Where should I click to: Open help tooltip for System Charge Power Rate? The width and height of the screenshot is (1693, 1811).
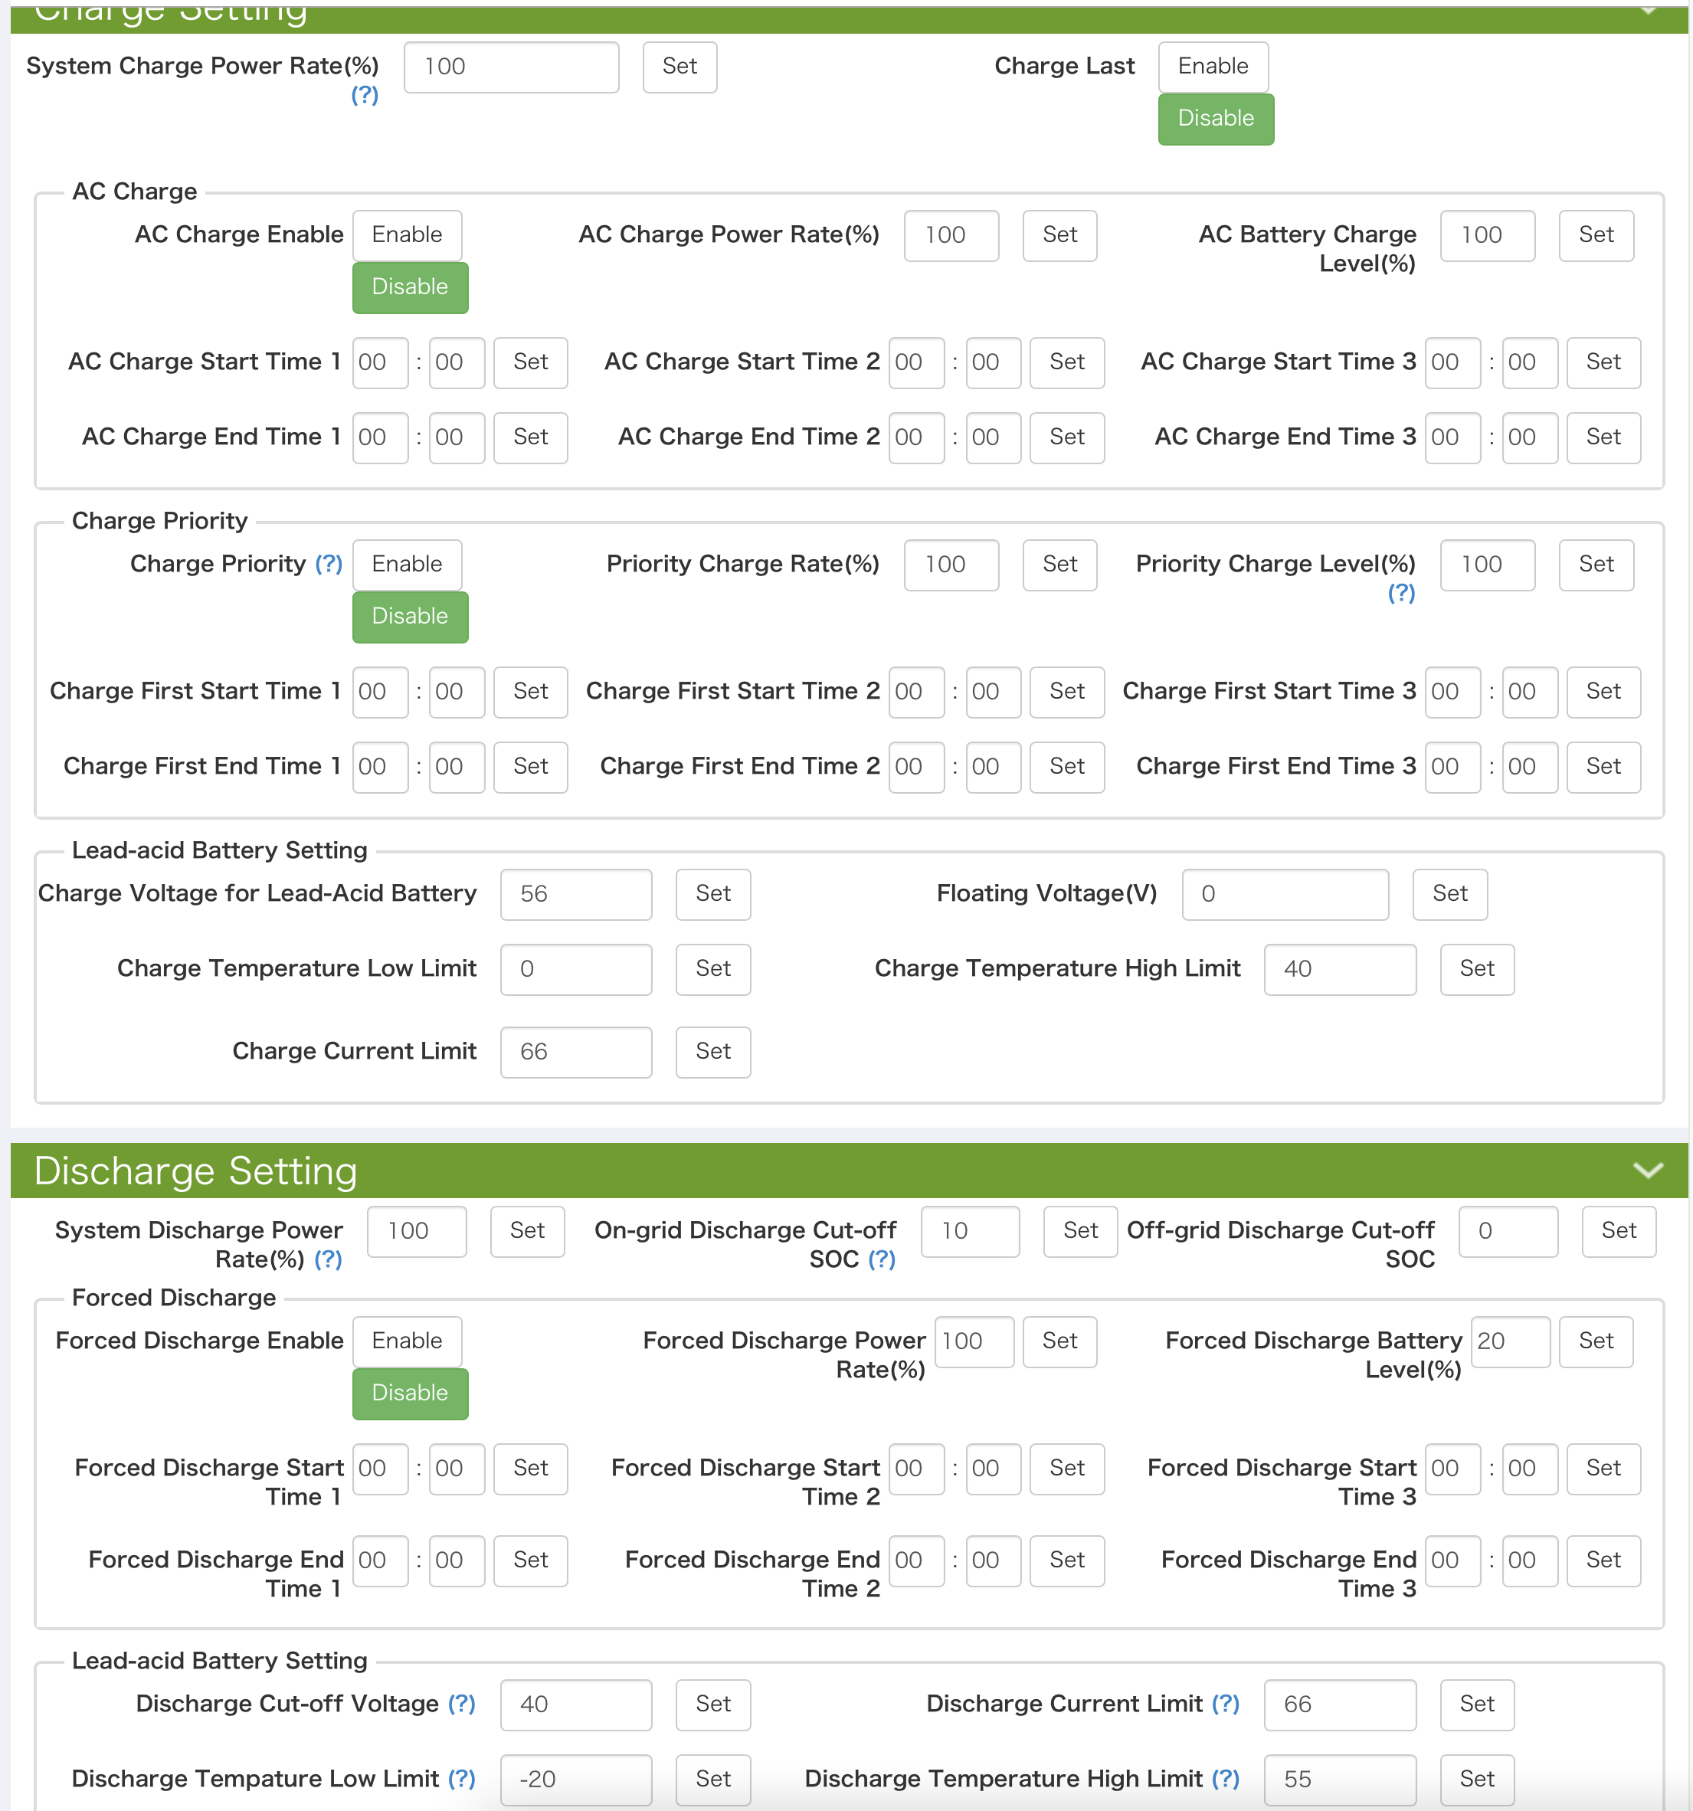click(365, 95)
